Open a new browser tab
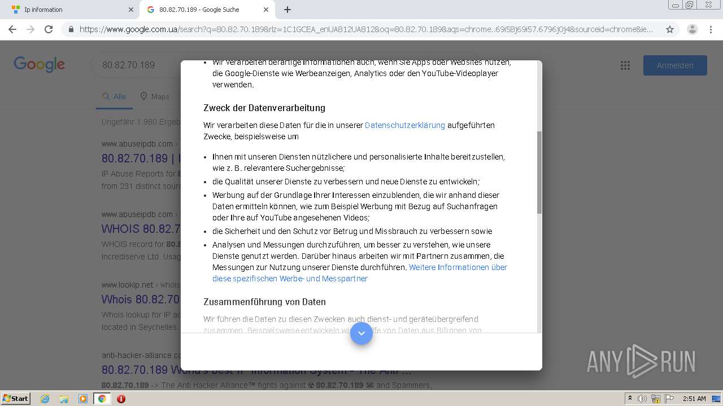723x406 pixels. pyautogui.click(x=288, y=10)
